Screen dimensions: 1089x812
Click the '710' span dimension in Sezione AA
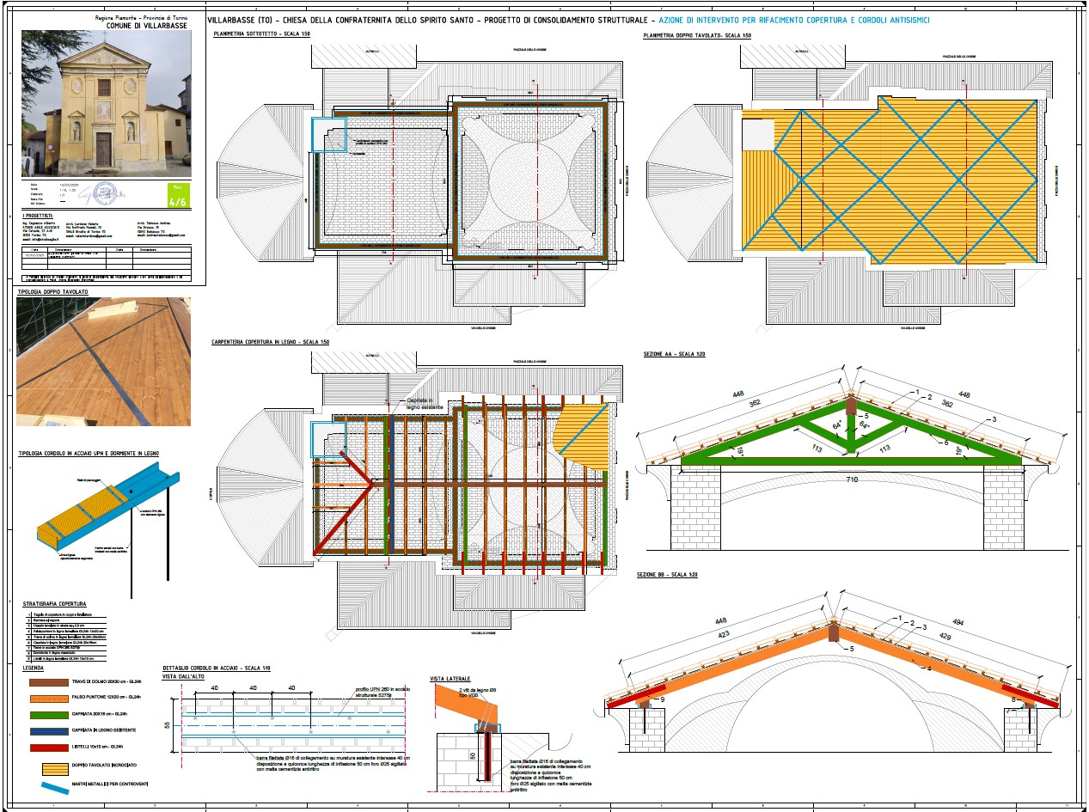click(853, 479)
